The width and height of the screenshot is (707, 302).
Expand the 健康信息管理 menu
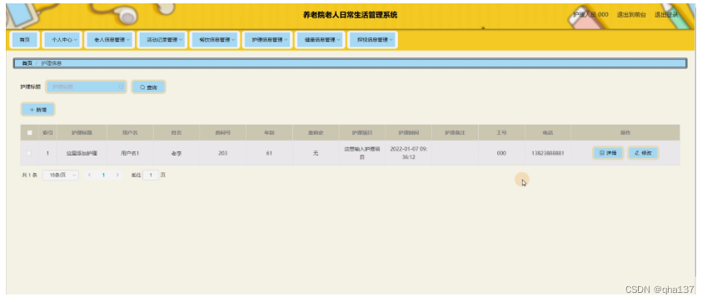pyautogui.click(x=320, y=40)
